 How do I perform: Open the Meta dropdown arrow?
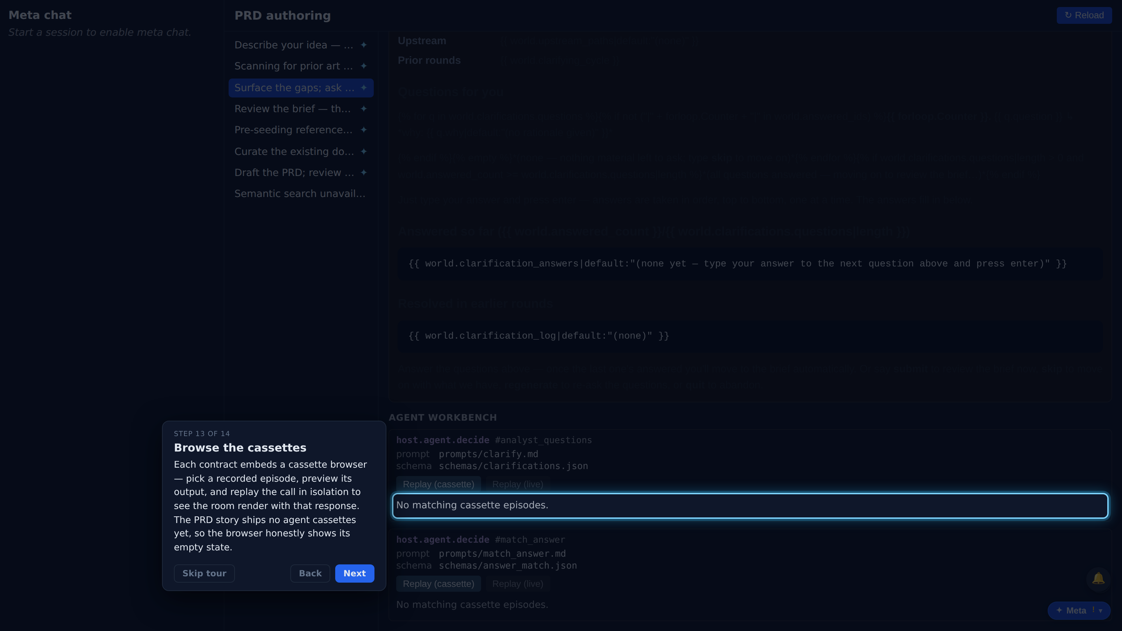(1101, 611)
